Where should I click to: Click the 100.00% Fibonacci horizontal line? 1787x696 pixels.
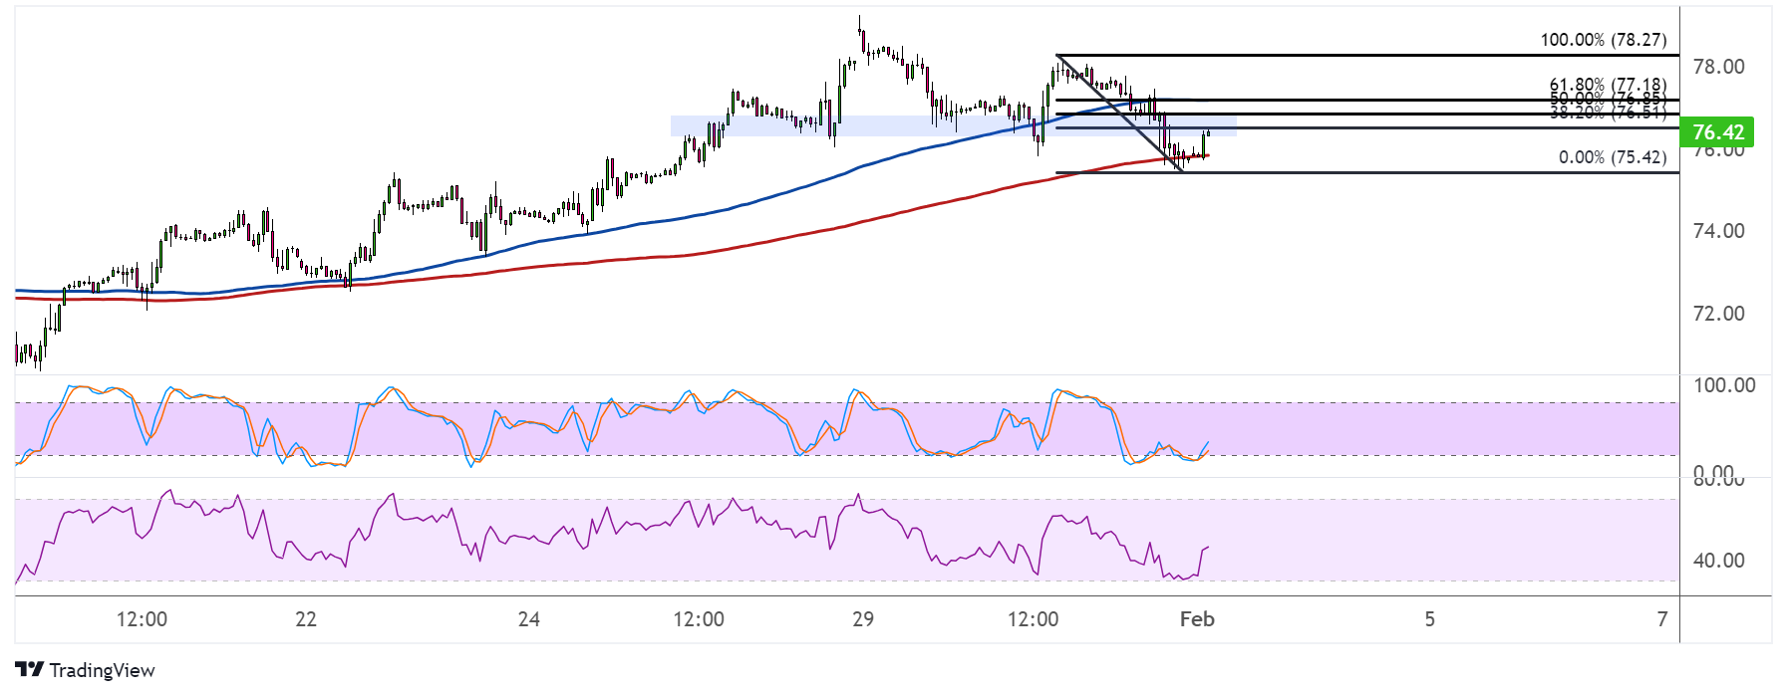[1367, 55]
